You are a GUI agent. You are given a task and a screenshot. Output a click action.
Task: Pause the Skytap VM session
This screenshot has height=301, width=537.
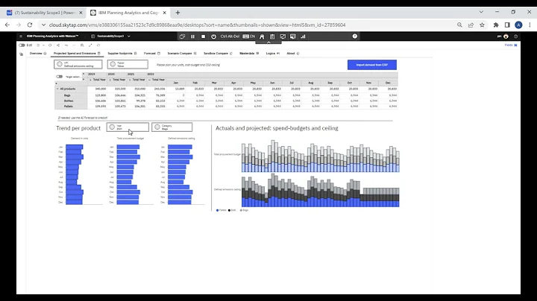click(193, 37)
